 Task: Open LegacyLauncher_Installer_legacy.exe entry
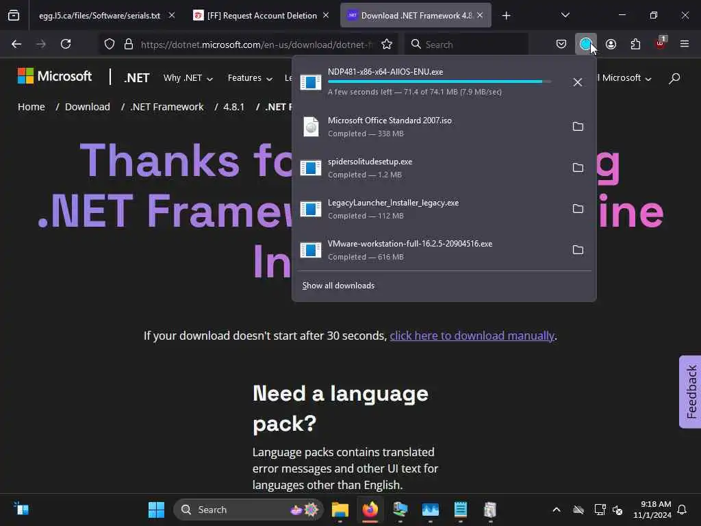pyautogui.click(x=428, y=209)
